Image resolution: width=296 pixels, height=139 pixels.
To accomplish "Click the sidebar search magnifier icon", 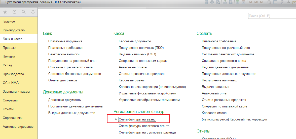I will point(24,12).
